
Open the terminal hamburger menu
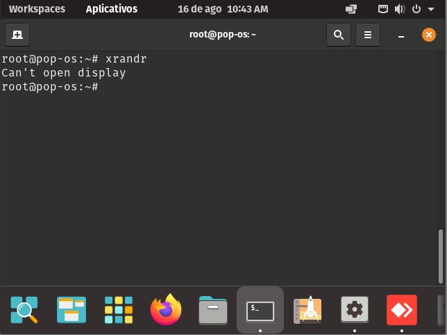pyautogui.click(x=368, y=35)
